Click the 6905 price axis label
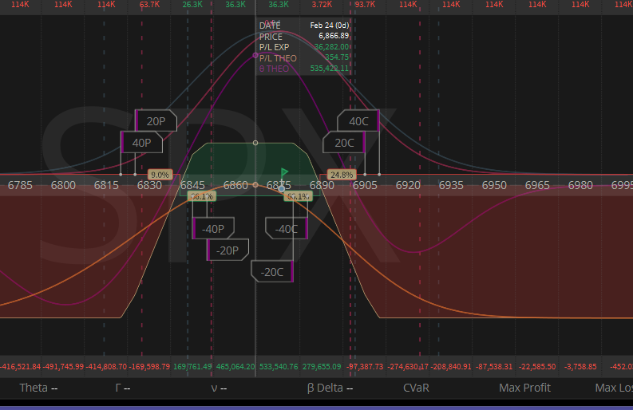This screenshot has width=633, height=410. [x=365, y=185]
